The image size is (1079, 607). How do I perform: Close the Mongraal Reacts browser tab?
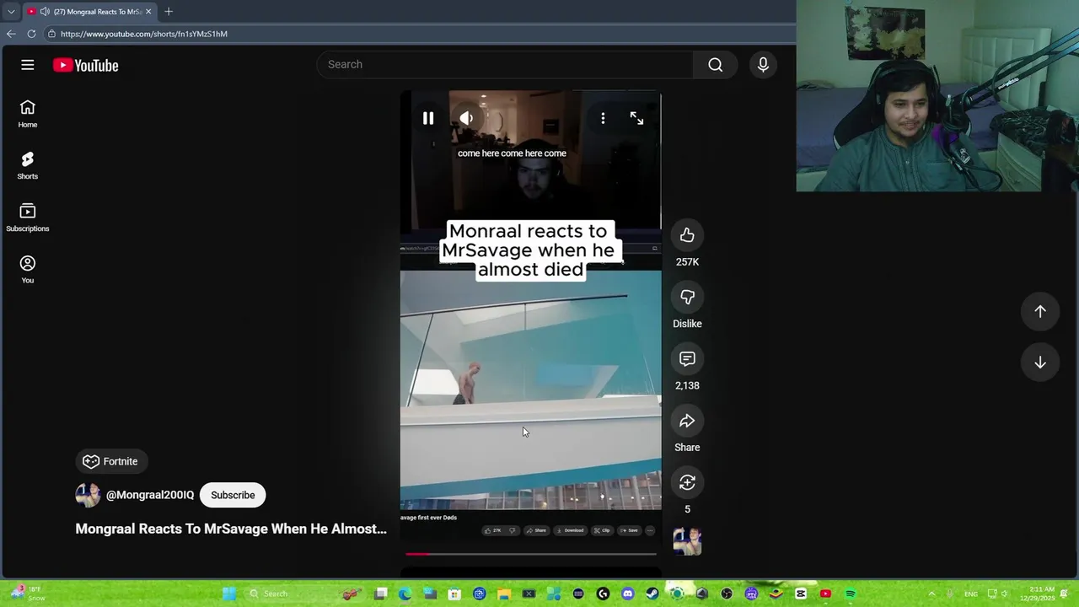[148, 12]
